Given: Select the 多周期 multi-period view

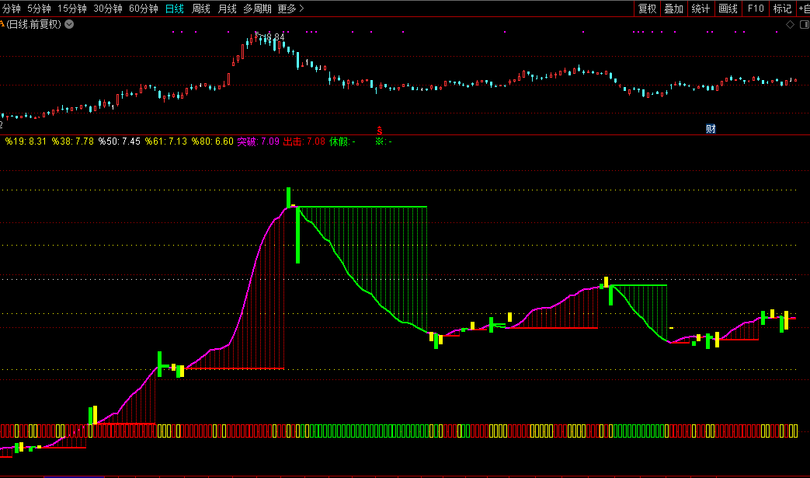Looking at the screenshot, I should [x=257, y=9].
